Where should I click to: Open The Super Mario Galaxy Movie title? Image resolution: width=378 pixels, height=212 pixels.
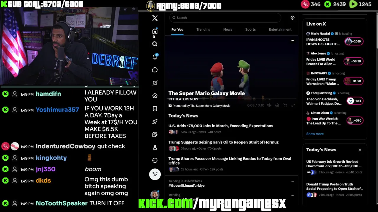point(206,93)
